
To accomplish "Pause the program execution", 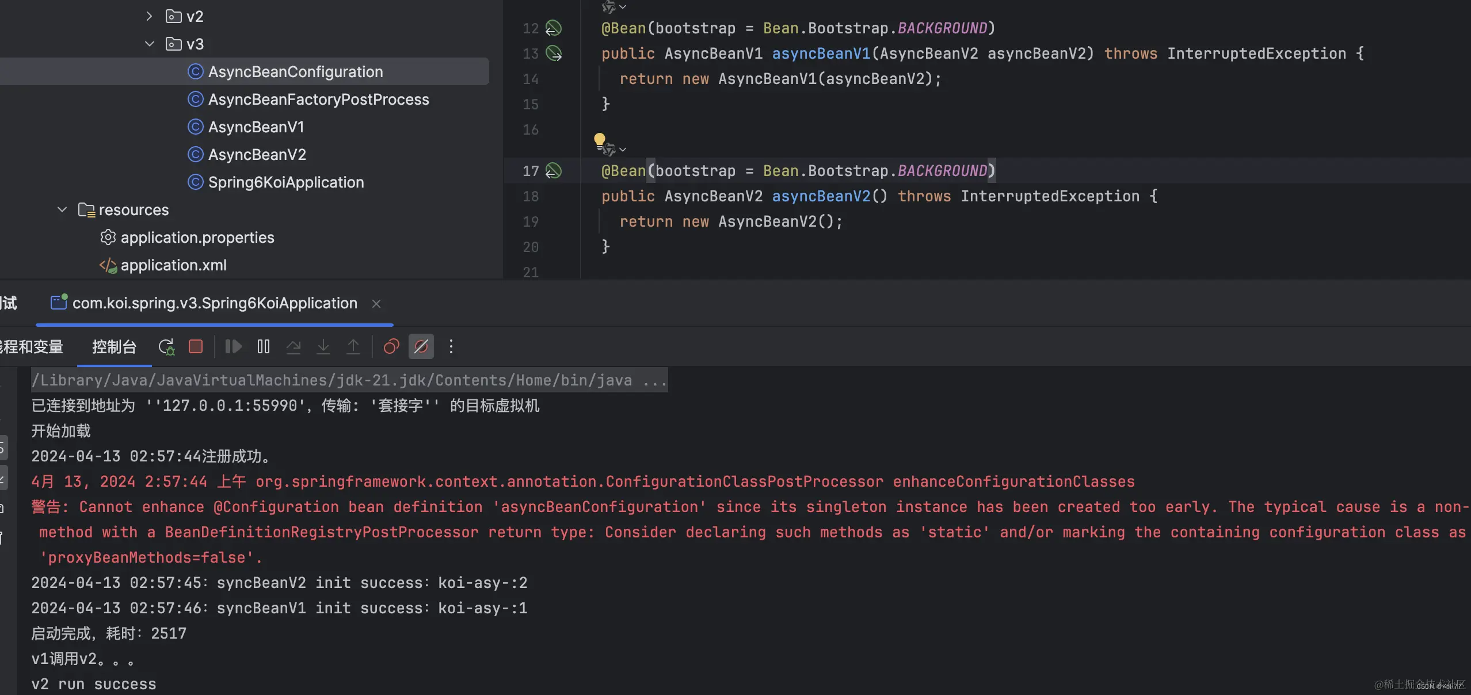I will tap(264, 346).
